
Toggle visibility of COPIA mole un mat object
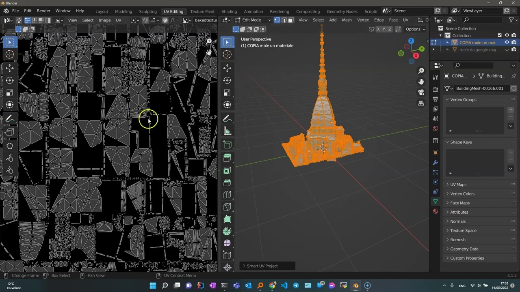(507, 43)
